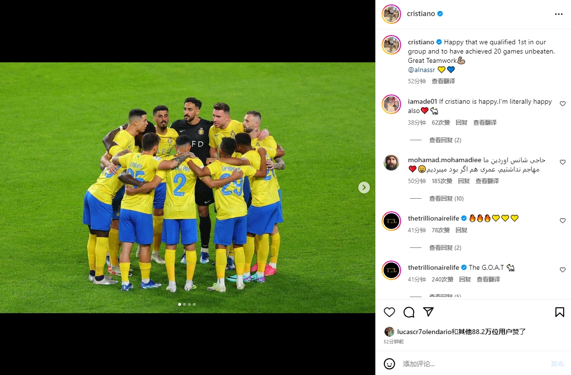Like thetrillionairelife's "The G.O.A.T" comment
Screen dimensions: 571x375
(x=563, y=270)
